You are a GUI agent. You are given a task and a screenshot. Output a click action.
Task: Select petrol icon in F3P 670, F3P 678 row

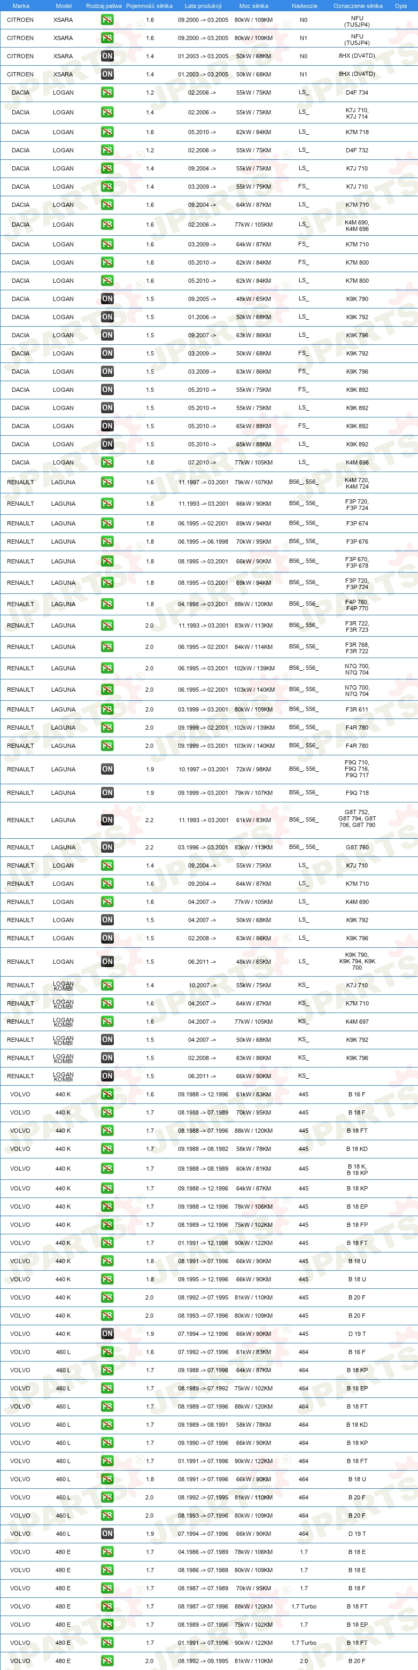pyautogui.click(x=107, y=561)
